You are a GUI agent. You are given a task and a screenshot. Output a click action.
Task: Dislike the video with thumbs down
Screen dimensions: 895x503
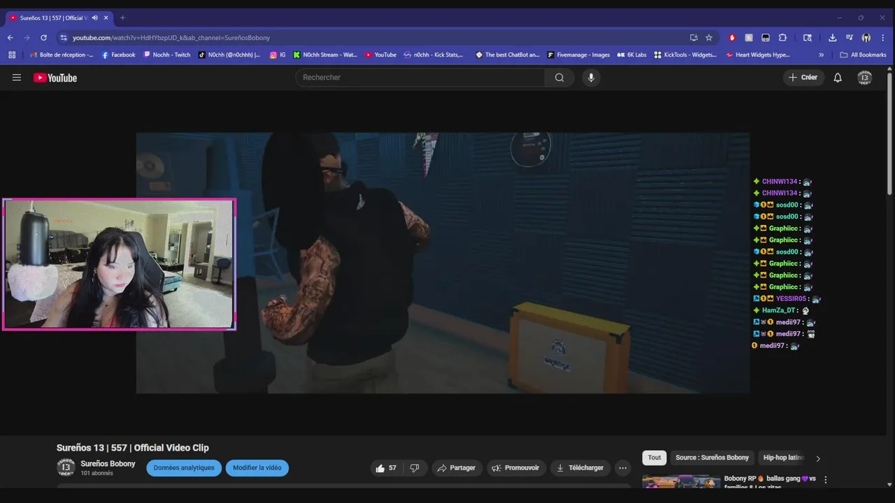[x=415, y=468]
